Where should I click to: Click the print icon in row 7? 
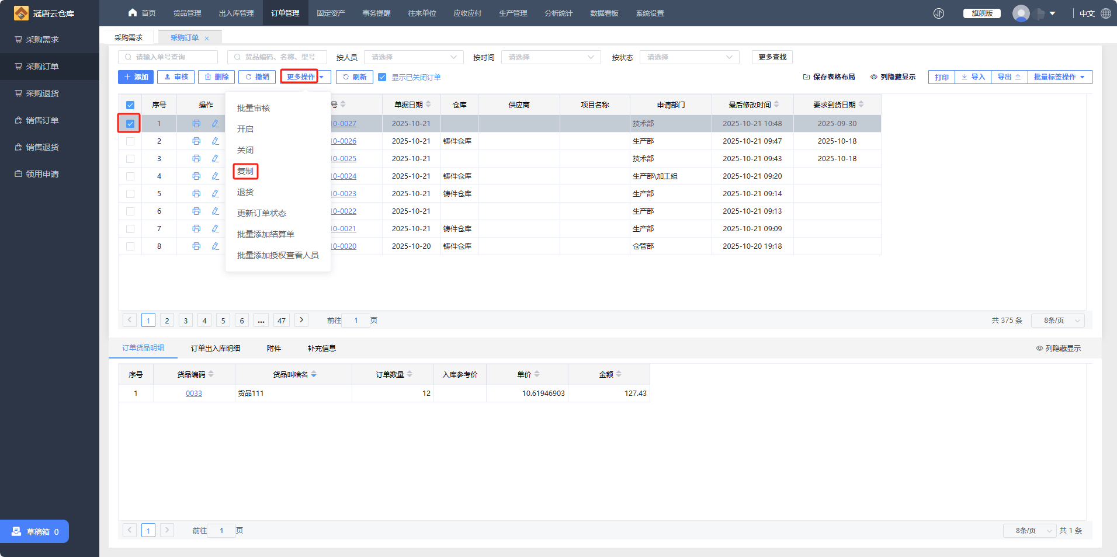pos(196,229)
